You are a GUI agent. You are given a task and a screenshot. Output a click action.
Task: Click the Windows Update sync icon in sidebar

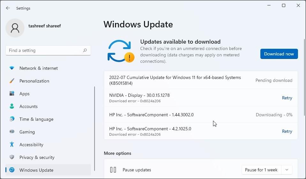[12, 170]
